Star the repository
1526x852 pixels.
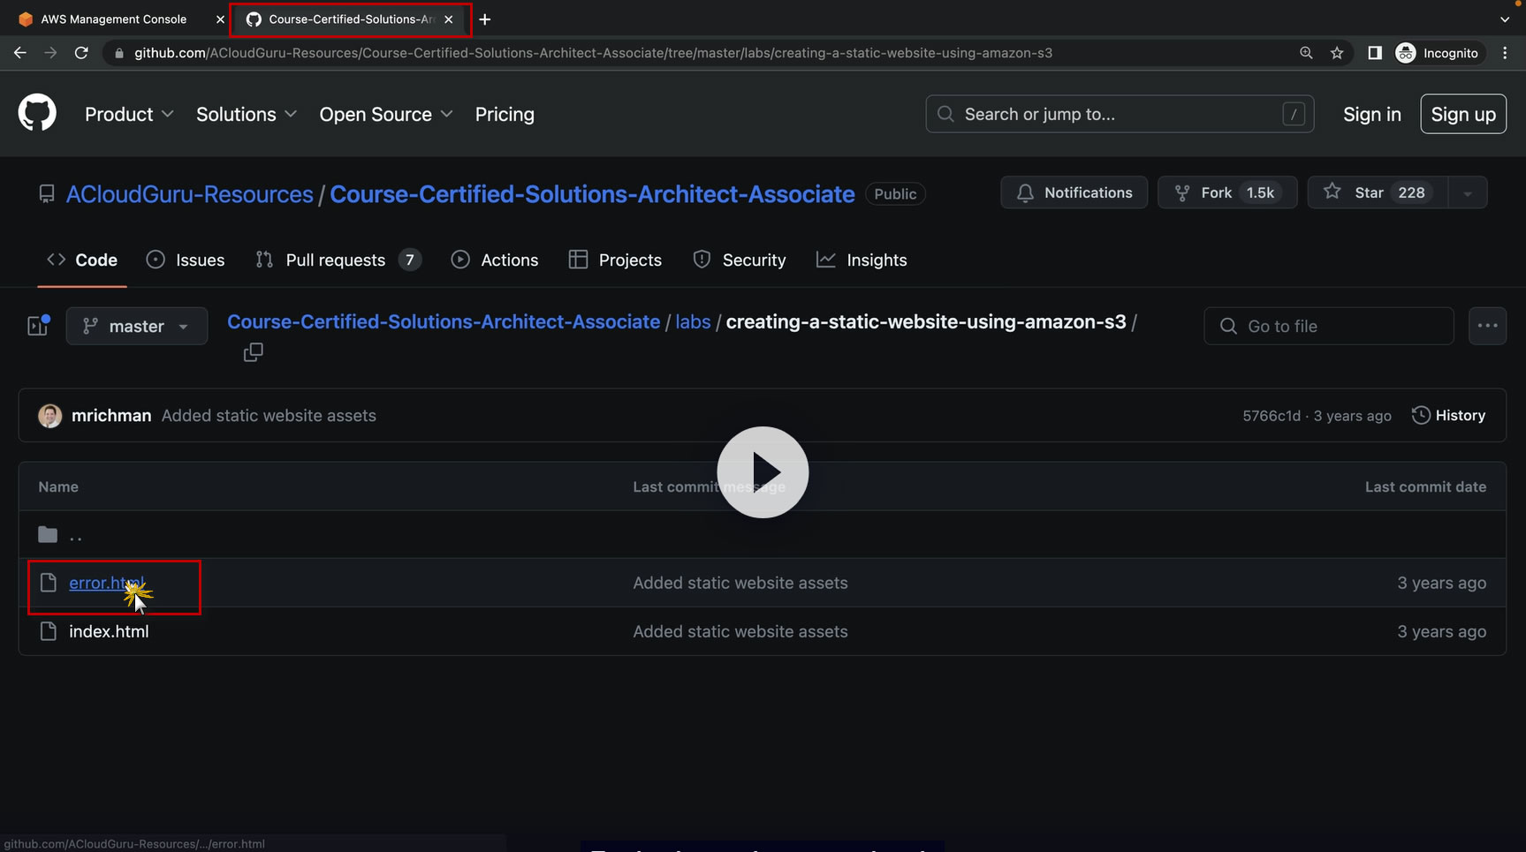pyautogui.click(x=1378, y=192)
